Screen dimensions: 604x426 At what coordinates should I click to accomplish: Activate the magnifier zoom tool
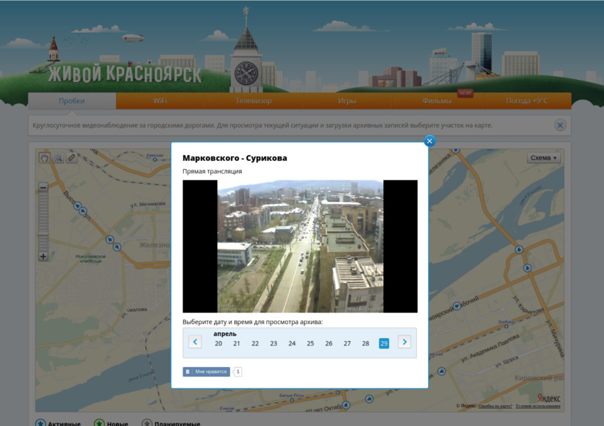click(58, 158)
